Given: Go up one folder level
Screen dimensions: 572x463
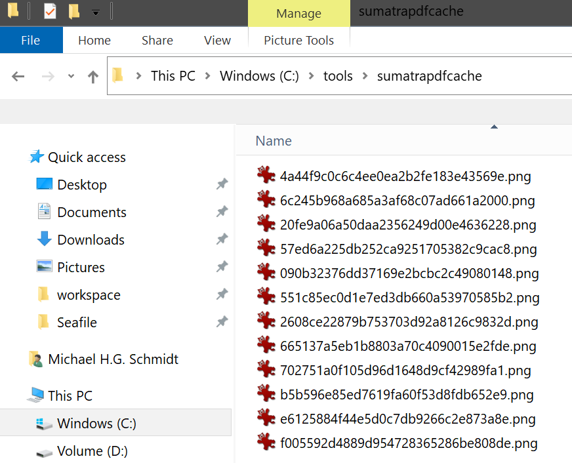Looking at the screenshot, I should pyautogui.click(x=93, y=76).
